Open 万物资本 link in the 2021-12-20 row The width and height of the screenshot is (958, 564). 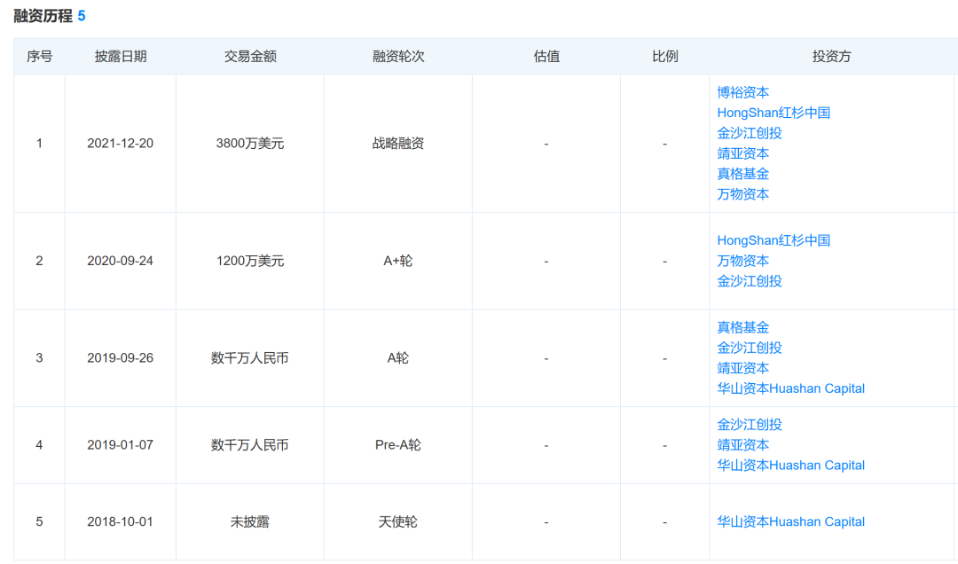click(742, 194)
